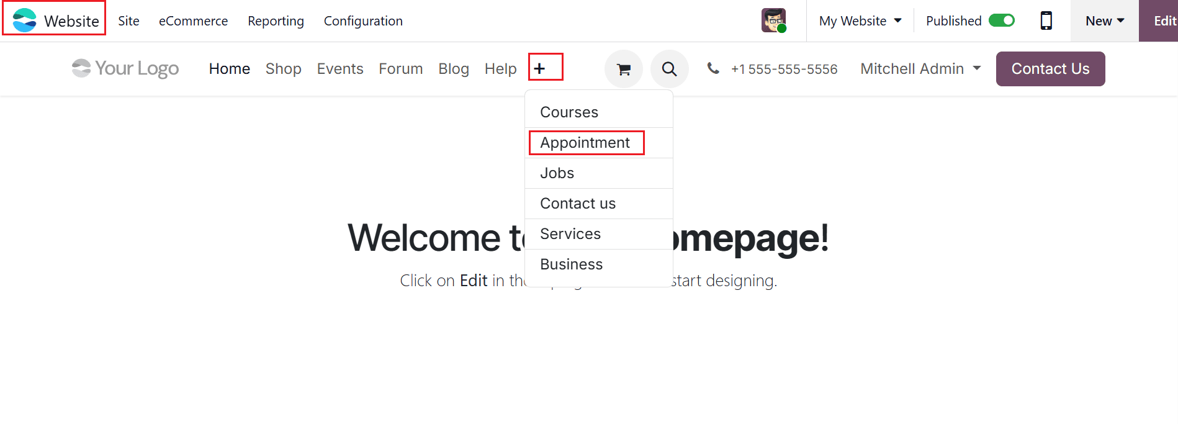Open the Forum page link

pos(400,68)
